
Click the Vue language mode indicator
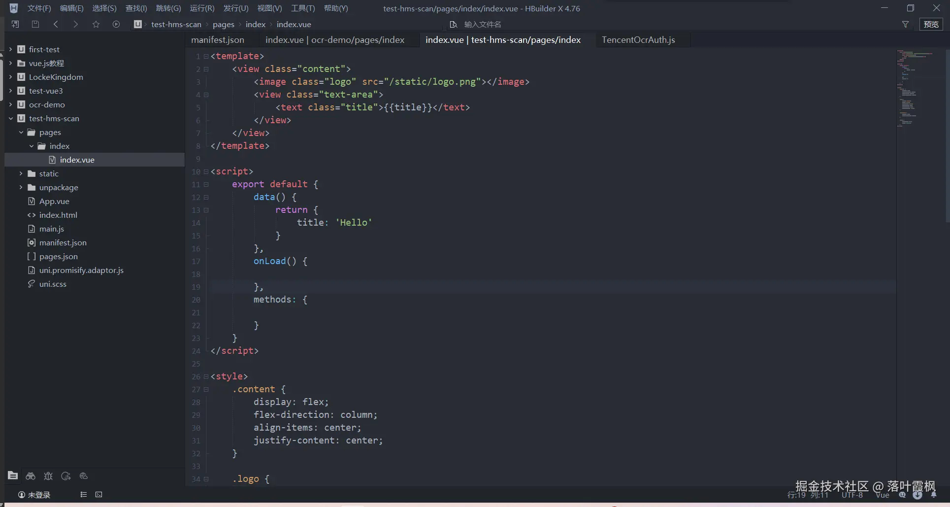tap(883, 495)
